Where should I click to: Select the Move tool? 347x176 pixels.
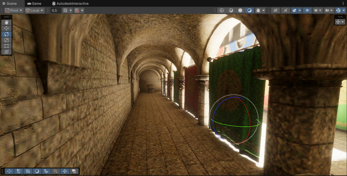[6, 28]
